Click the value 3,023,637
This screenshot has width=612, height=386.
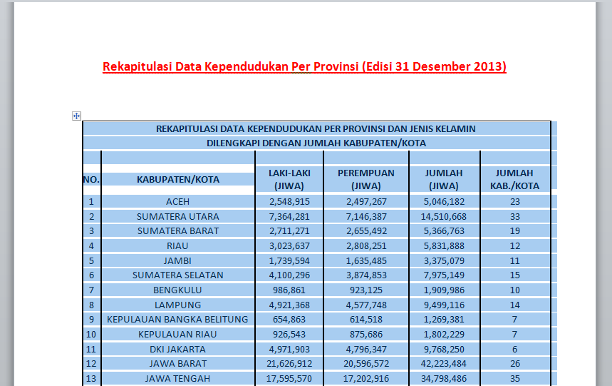click(x=289, y=245)
